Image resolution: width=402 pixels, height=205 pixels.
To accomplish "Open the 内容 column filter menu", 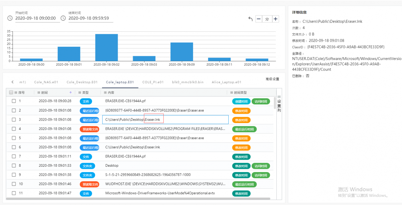I will [x=106, y=93].
